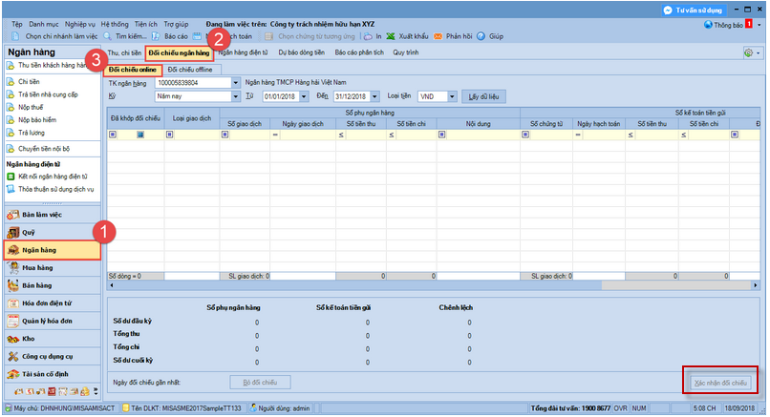The width and height of the screenshot is (770, 417).
Task: Open the Quỹ safe icon module
Action: [x=13, y=233]
